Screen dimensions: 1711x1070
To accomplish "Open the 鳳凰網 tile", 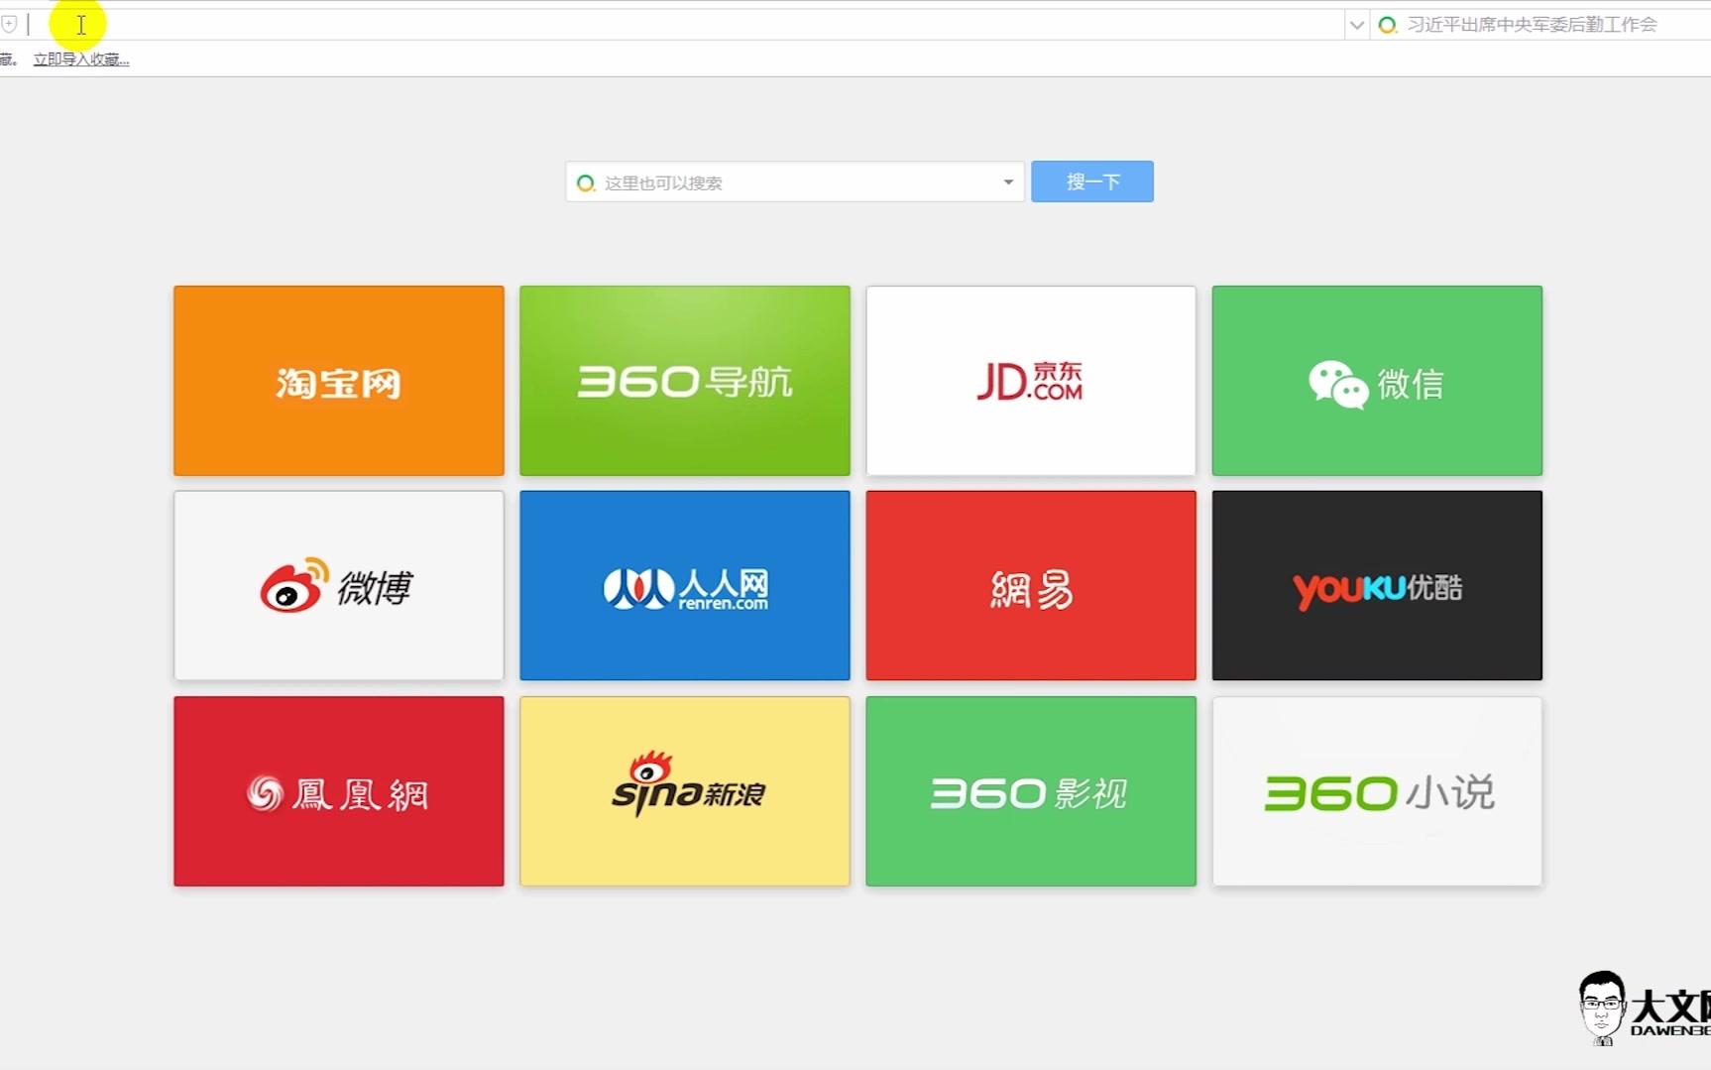I will point(339,791).
